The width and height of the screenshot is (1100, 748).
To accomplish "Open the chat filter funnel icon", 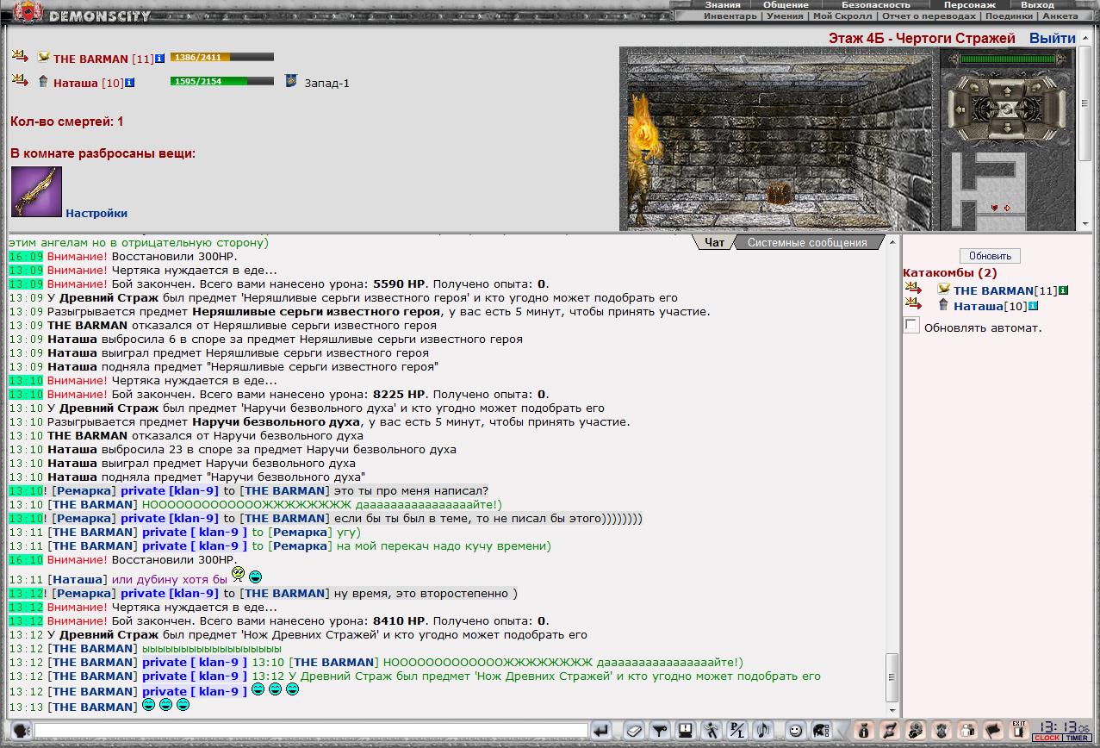I will (660, 731).
